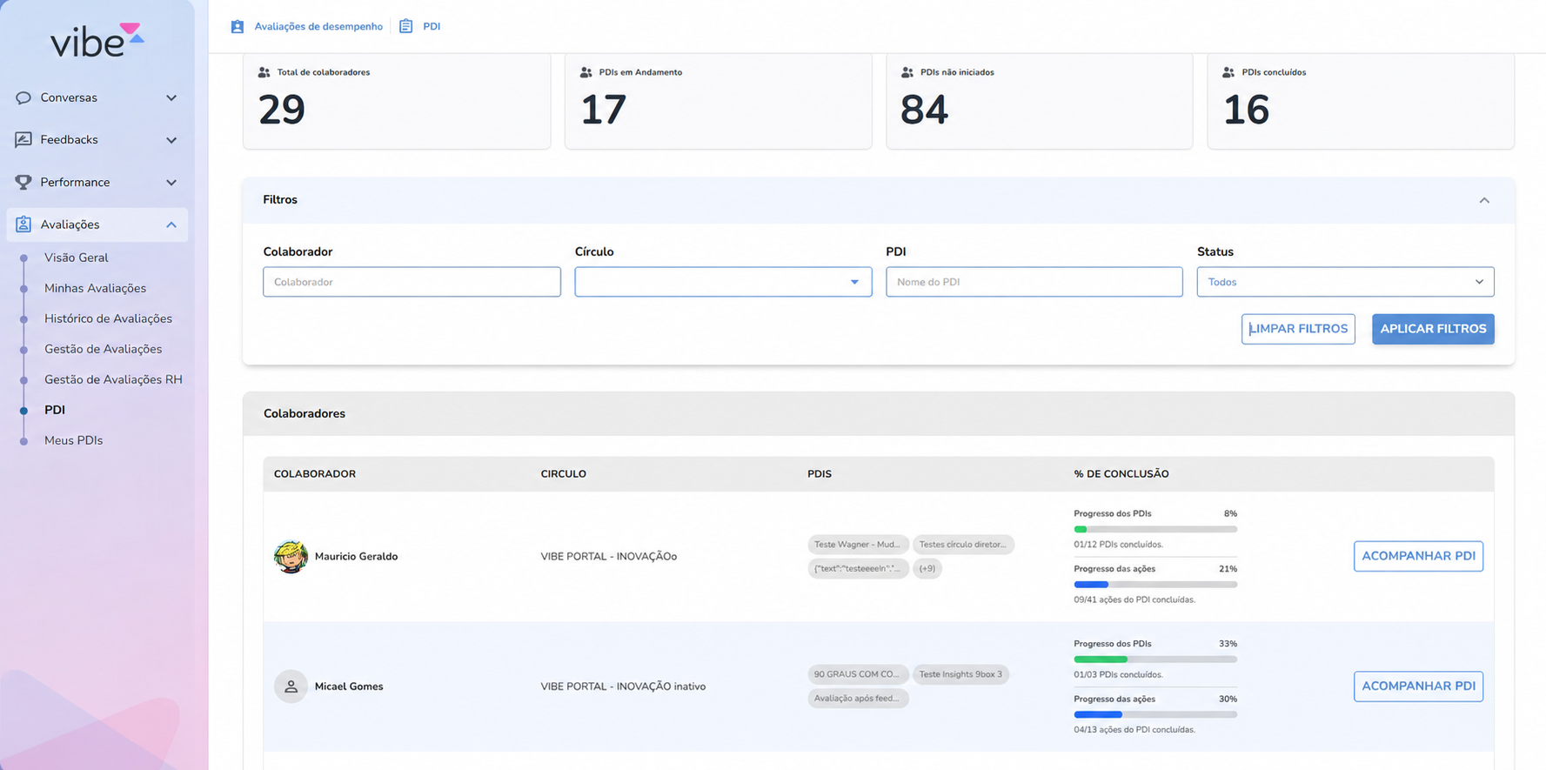This screenshot has width=1546, height=770.
Task: Click the PDIs concluídos people icon
Action: click(1228, 72)
